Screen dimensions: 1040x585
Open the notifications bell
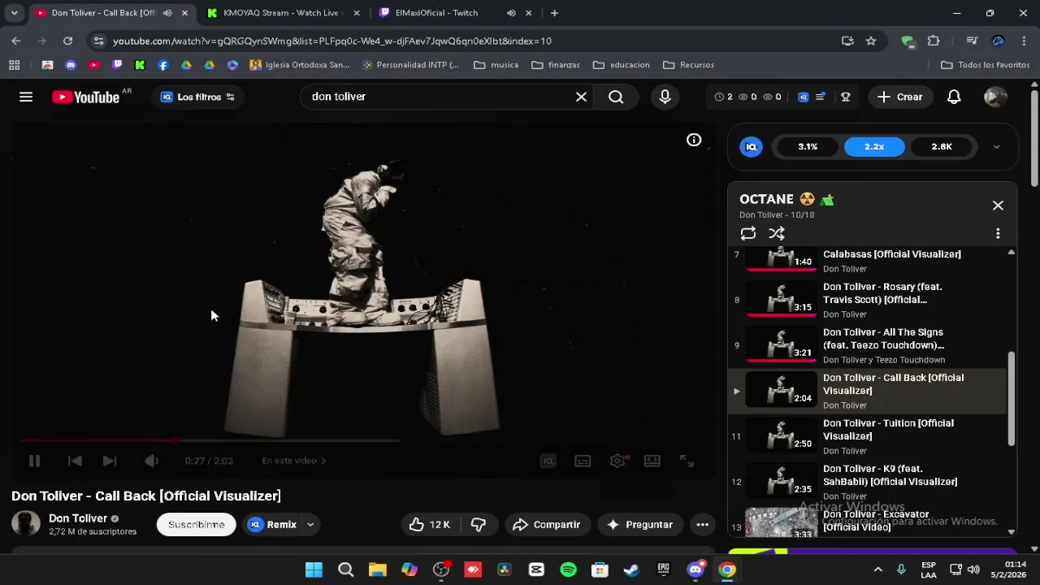click(x=954, y=97)
